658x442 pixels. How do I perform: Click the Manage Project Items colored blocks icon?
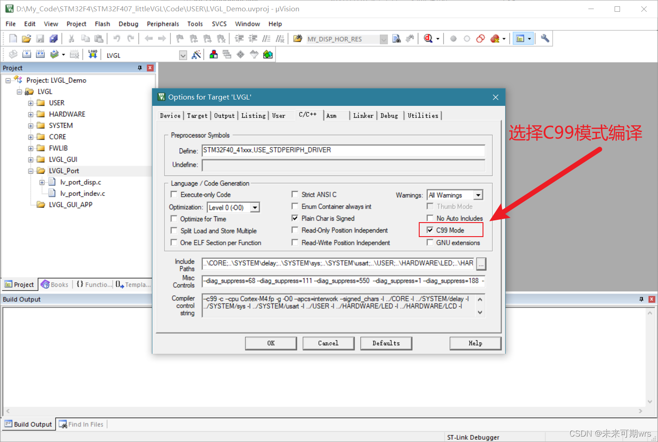(213, 55)
